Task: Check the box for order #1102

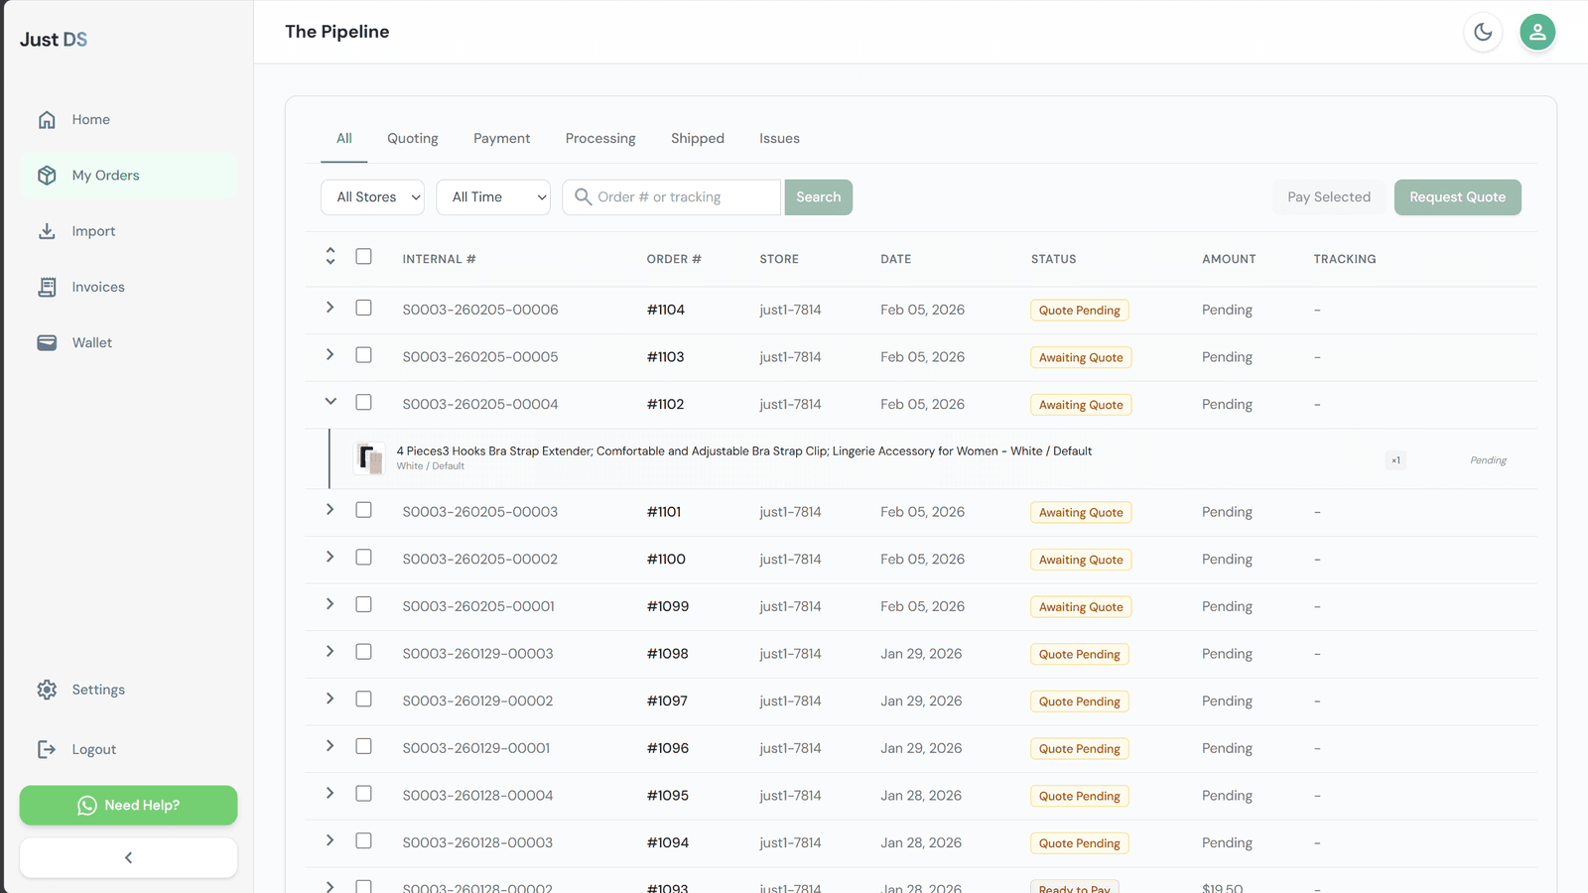Action: [364, 403]
